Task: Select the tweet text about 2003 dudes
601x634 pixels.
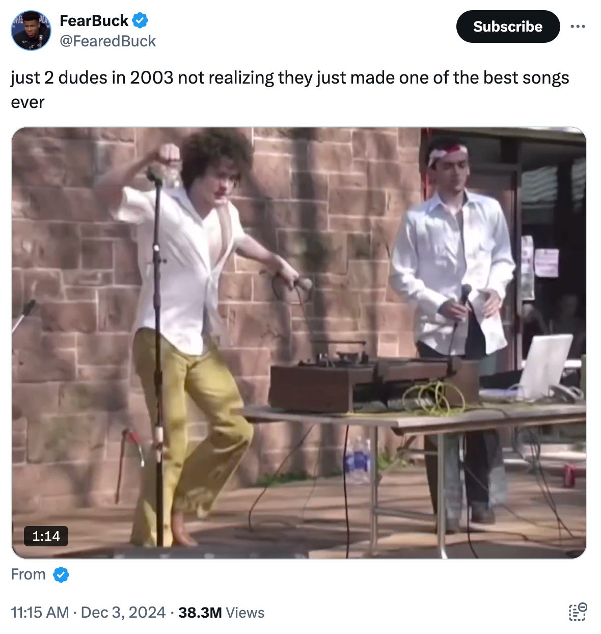Action: pyautogui.click(x=290, y=90)
